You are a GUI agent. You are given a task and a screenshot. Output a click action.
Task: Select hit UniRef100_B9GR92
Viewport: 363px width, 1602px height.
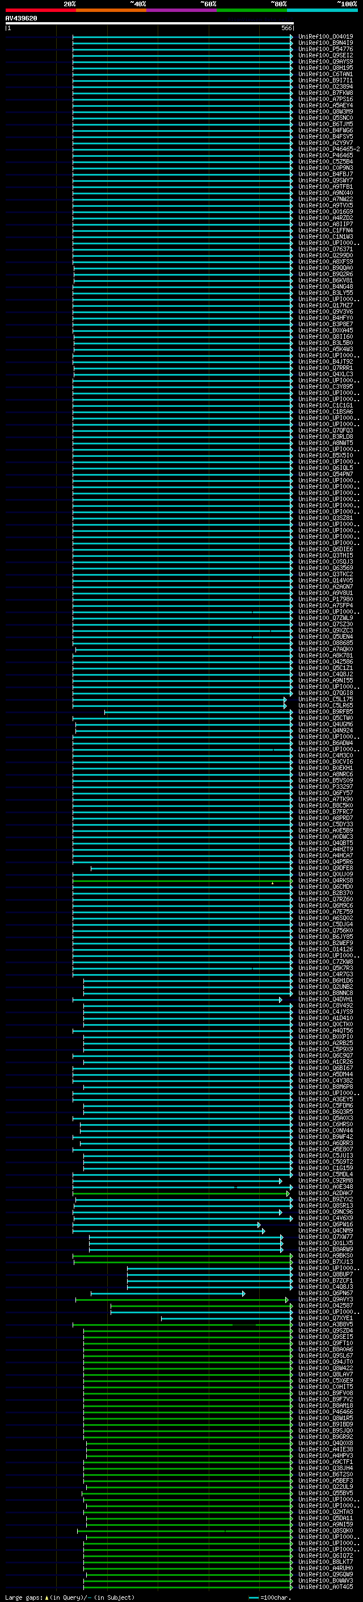[326, 1437]
